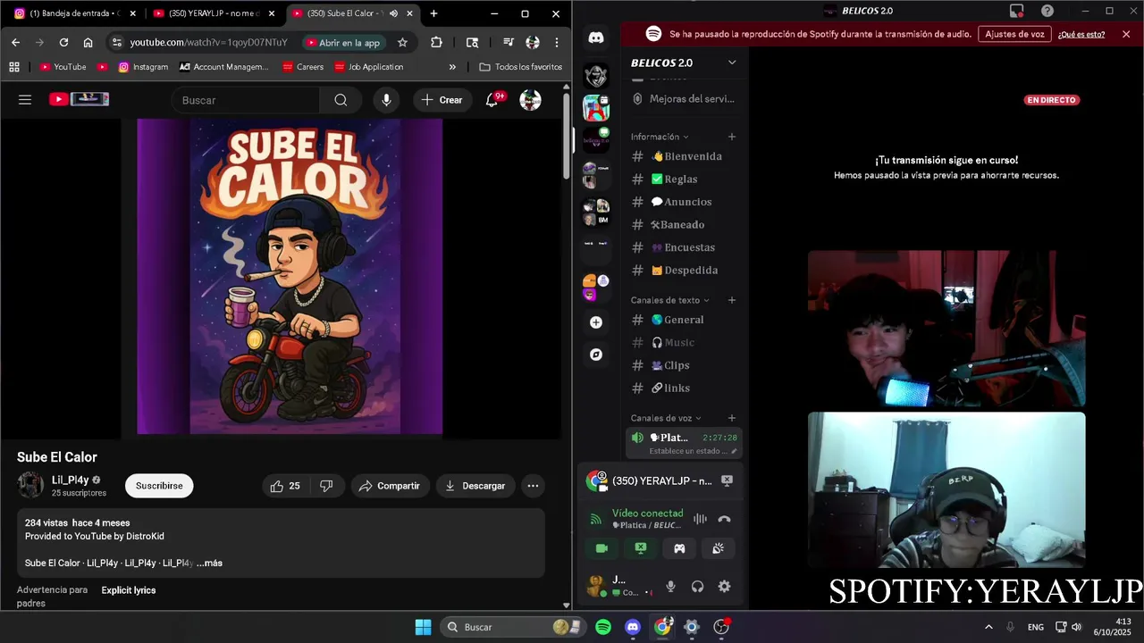This screenshot has width=1144, height=643.
Task: Like the Sube El Calor video
Action: click(x=286, y=486)
